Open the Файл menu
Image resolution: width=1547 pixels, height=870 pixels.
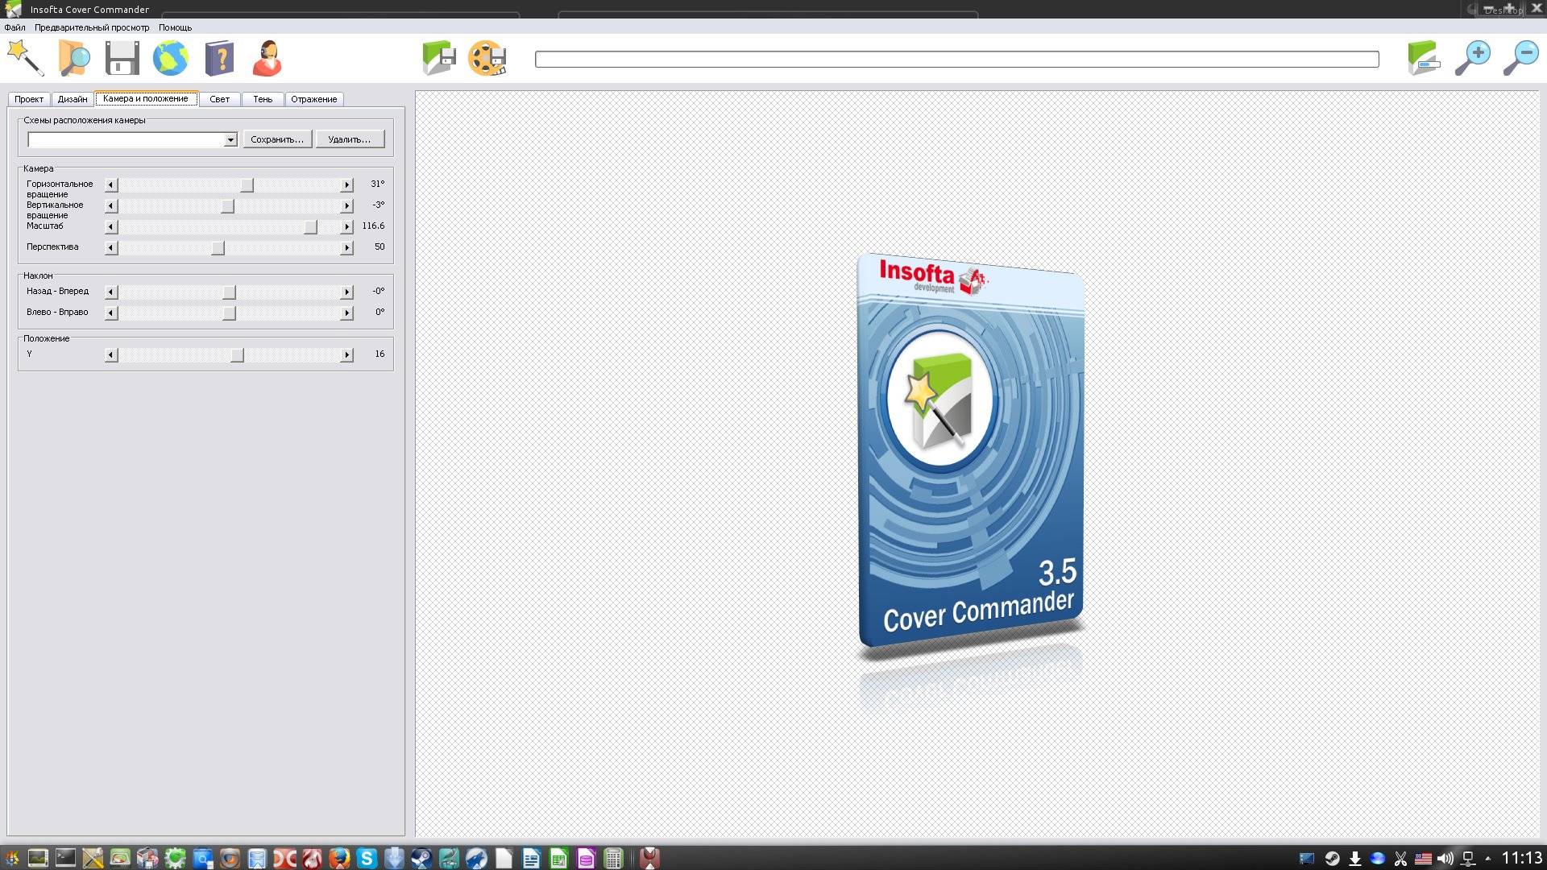[x=15, y=27]
